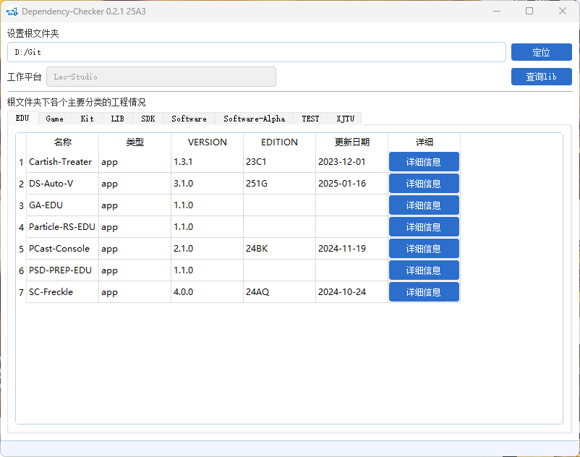Click the 定位 button
The image size is (580, 457).
click(541, 52)
